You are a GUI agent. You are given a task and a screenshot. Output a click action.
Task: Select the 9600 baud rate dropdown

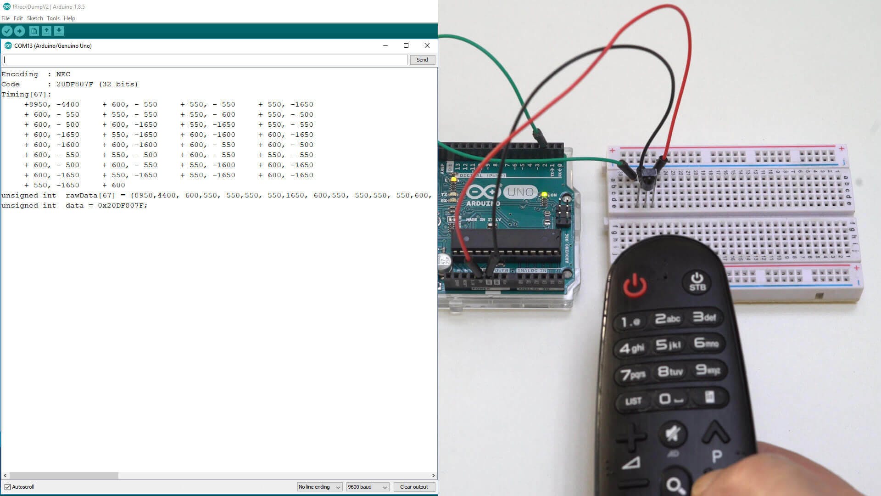[366, 486]
